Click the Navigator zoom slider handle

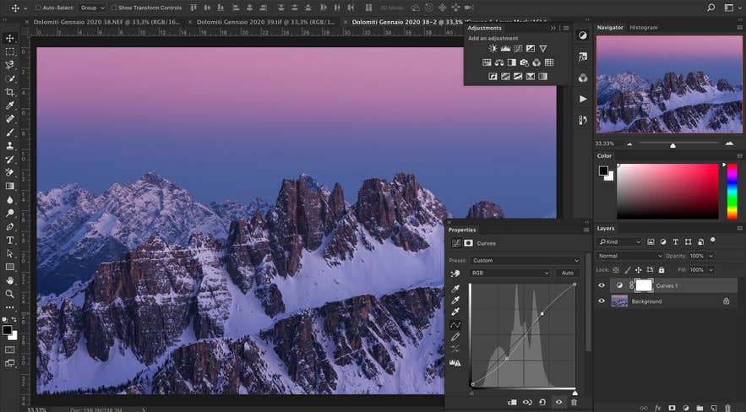[x=672, y=145]
